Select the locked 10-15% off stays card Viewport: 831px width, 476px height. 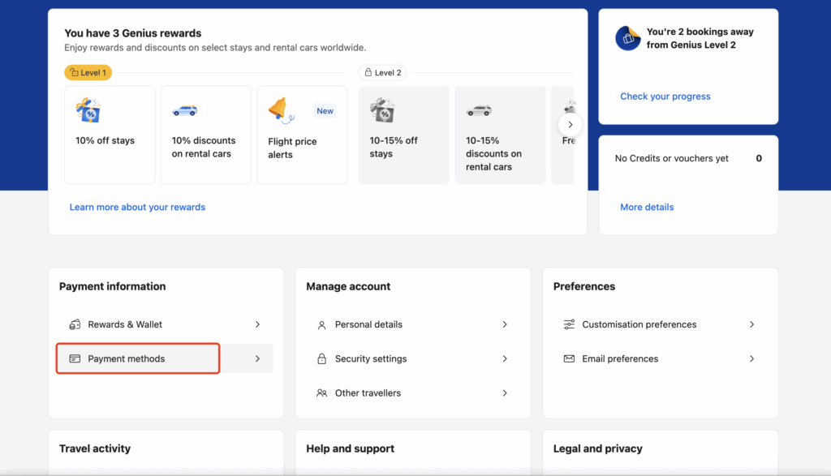click(403, 135)
